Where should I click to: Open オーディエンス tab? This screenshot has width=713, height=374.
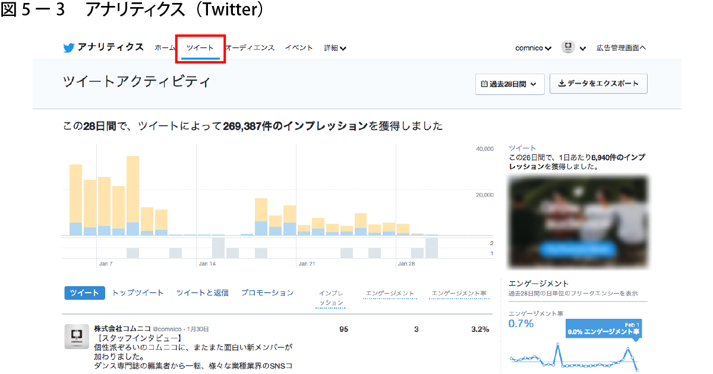250,48
